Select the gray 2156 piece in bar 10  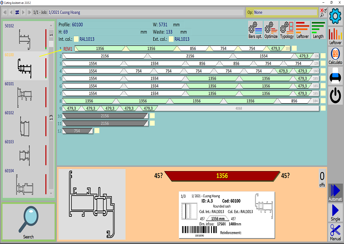tap(105, 116)
